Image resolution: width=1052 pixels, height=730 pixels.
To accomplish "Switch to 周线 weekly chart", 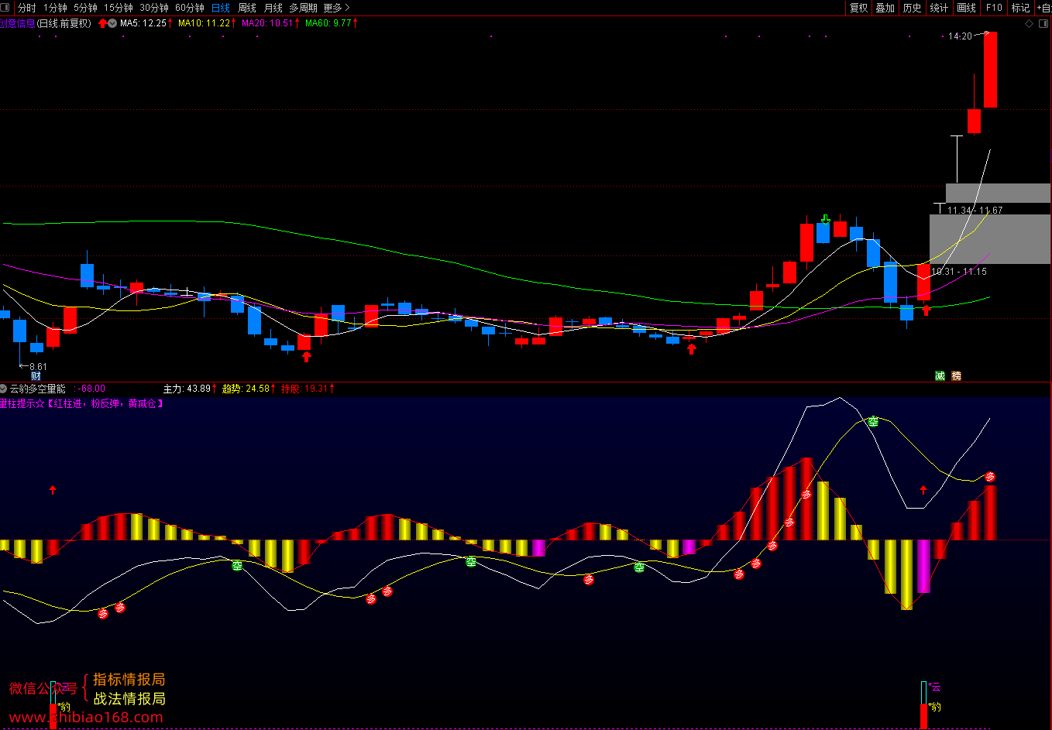I will pos(247,8).
